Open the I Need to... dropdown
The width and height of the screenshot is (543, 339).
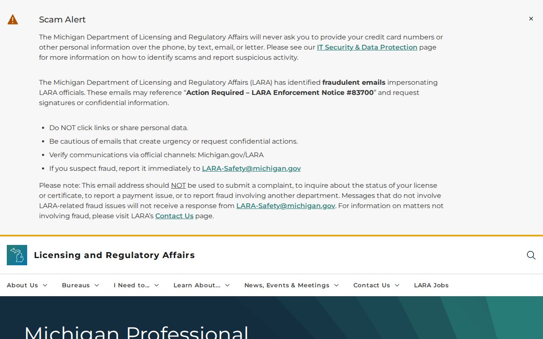point(136,285)
